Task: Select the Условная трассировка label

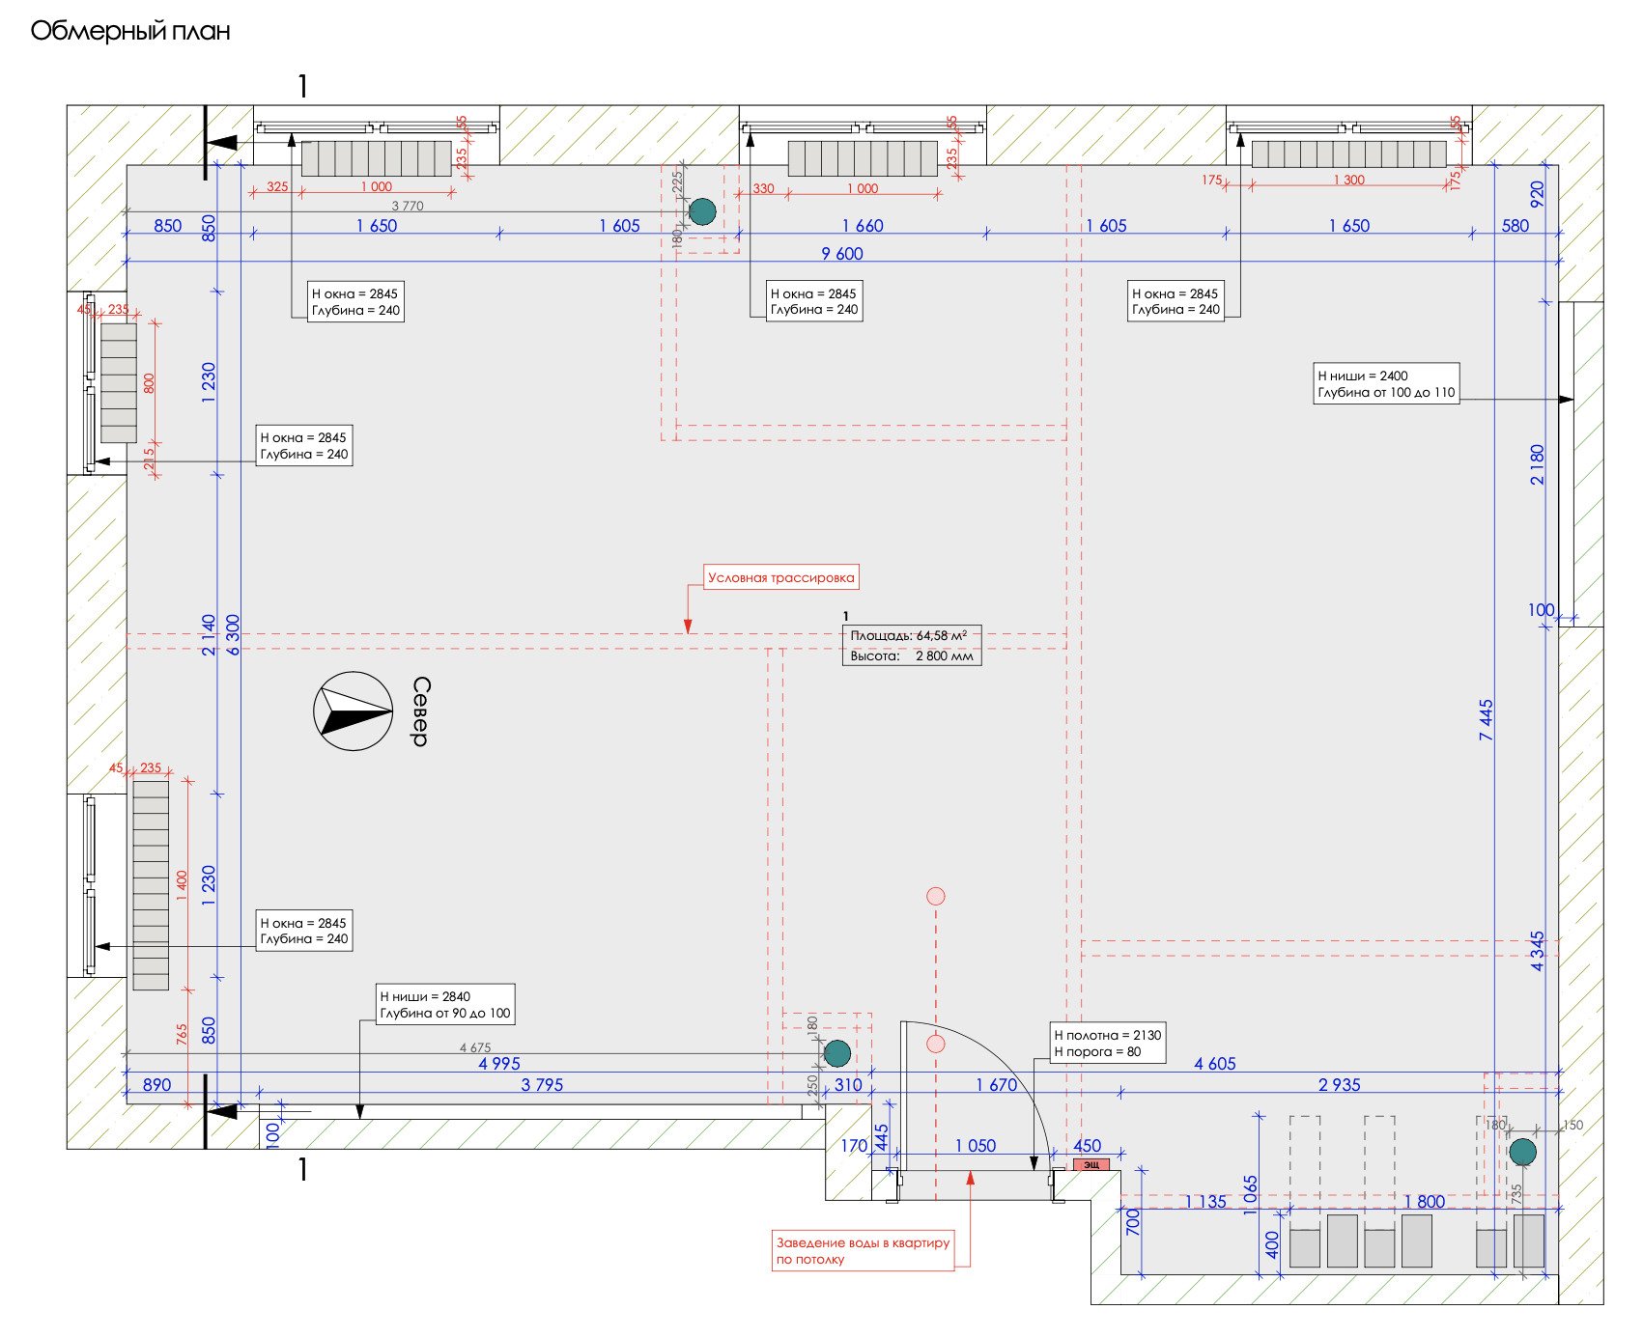Action: click(781, 577)
